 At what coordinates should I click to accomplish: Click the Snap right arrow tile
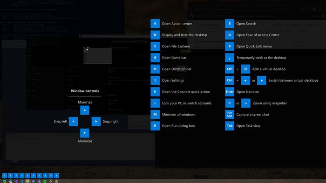(x=96, y=121)
